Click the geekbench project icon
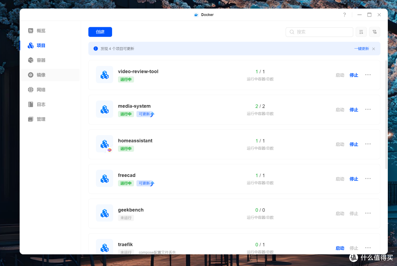This screenshot has width=397, height=266. tap(104, 213)
